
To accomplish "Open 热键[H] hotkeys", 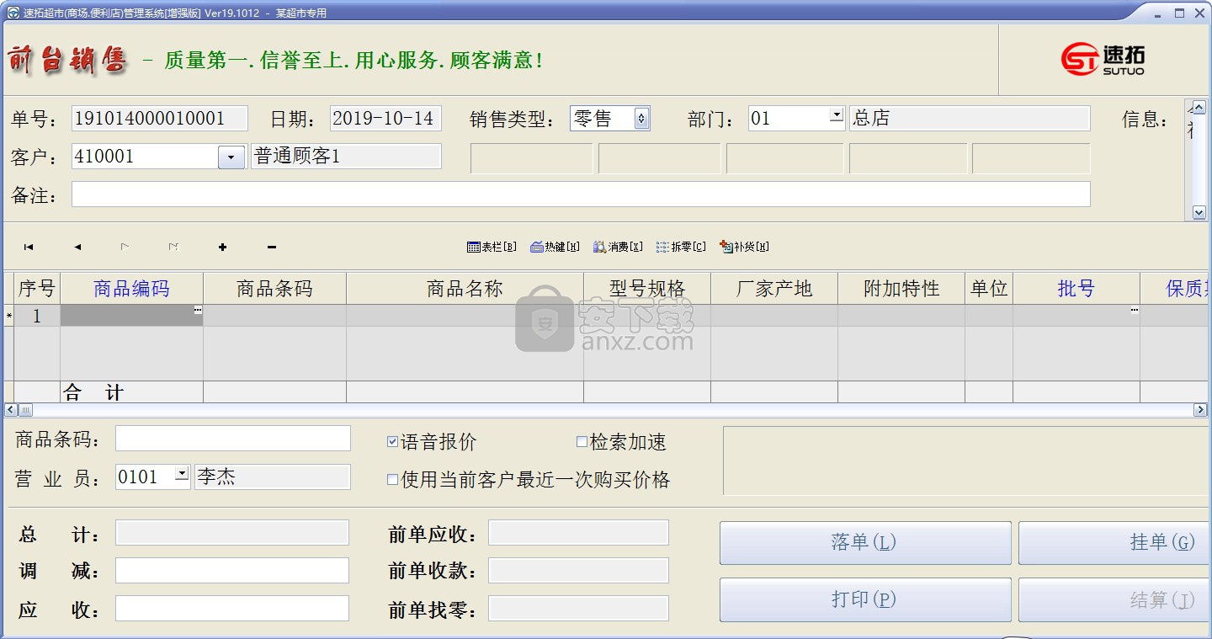I will point(555,247).
